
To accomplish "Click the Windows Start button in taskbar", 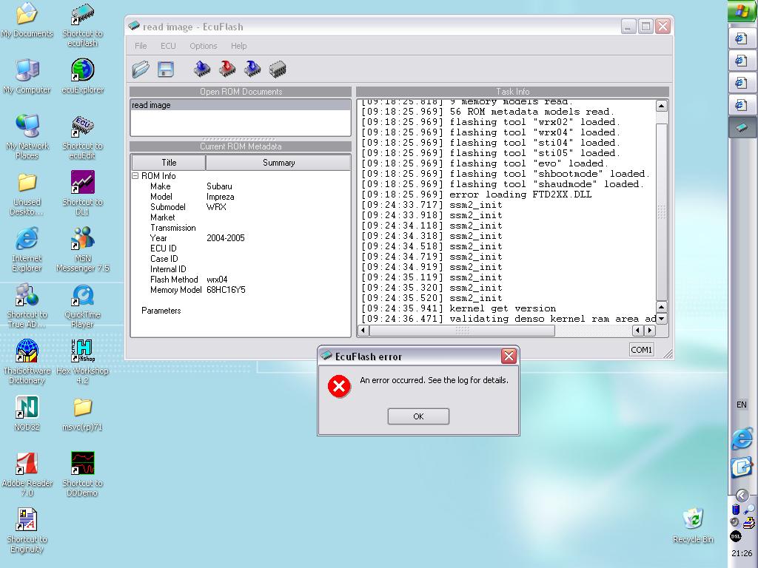I will pyautogui.click(x=742, y=10).
